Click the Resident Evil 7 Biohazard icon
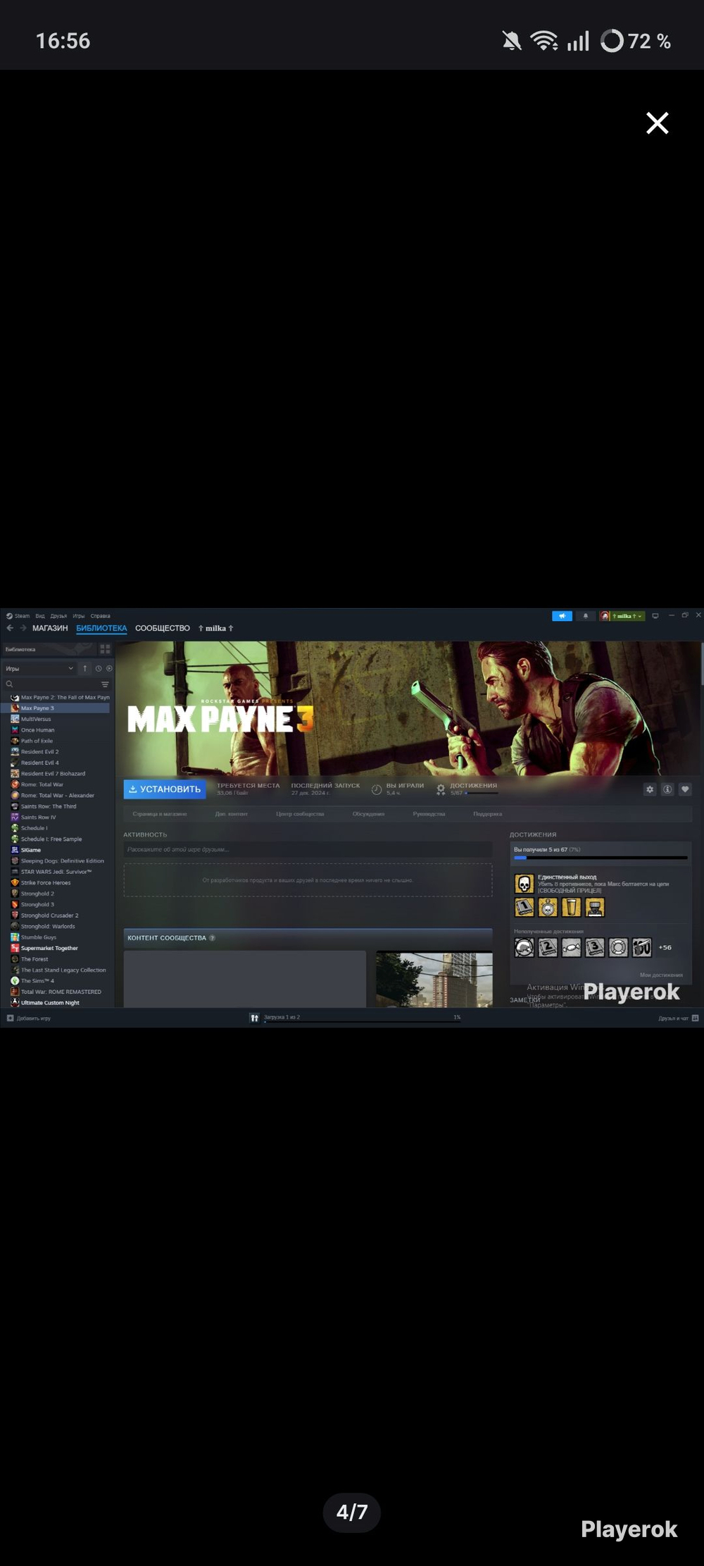This screenshot has height=1566, width=704. tap(15, 774)
